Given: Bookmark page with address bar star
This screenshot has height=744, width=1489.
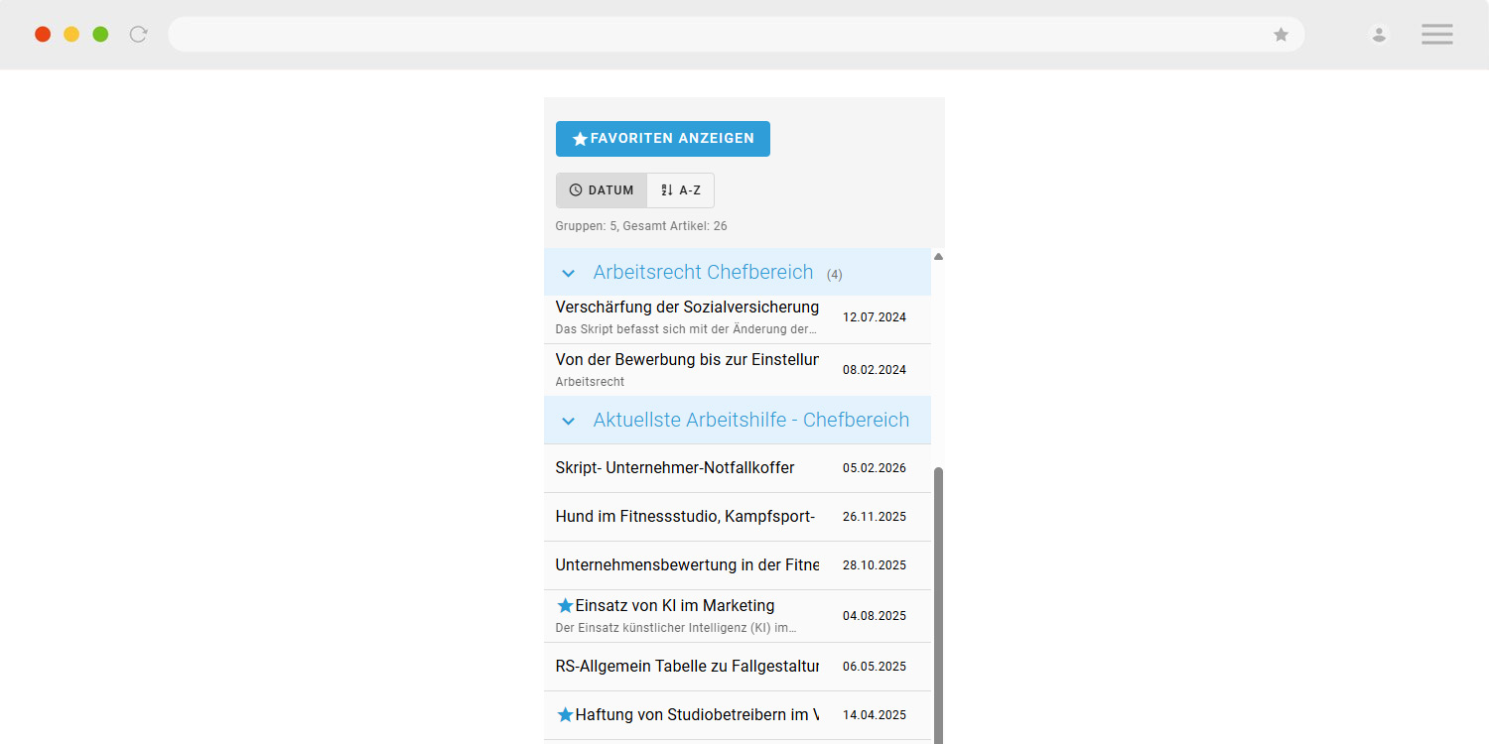Looking at the screenshot, I should point(1282,35).
